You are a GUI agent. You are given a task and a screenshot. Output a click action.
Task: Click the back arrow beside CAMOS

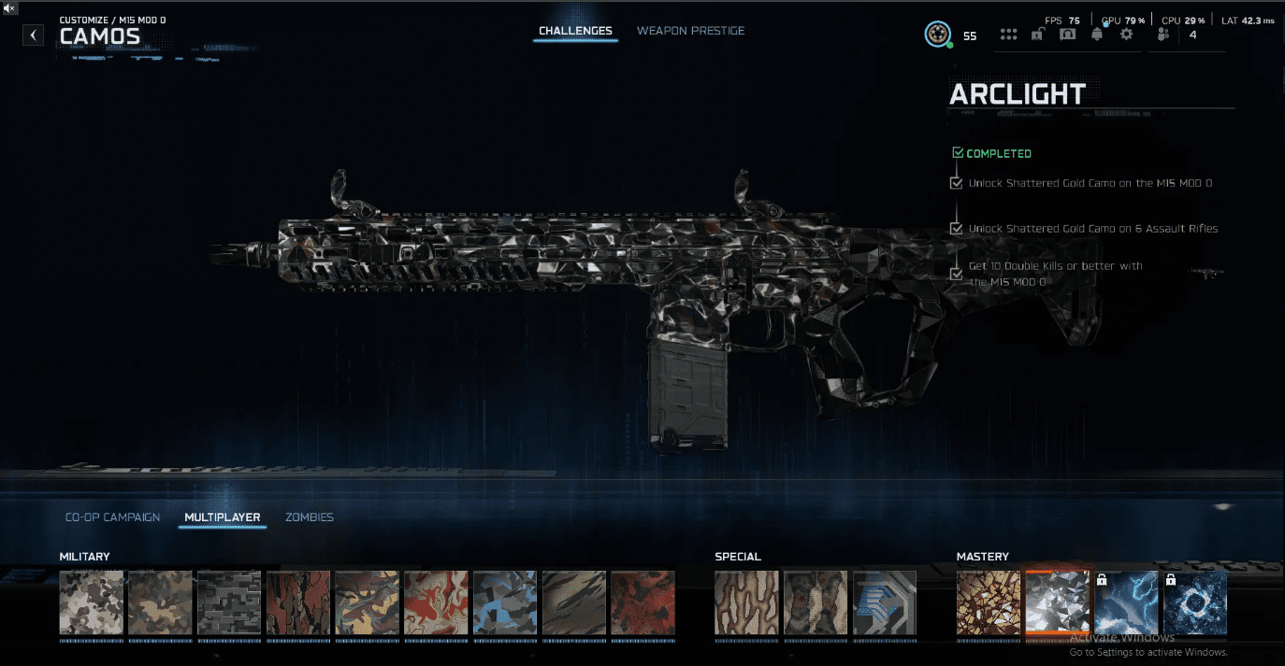34,35
